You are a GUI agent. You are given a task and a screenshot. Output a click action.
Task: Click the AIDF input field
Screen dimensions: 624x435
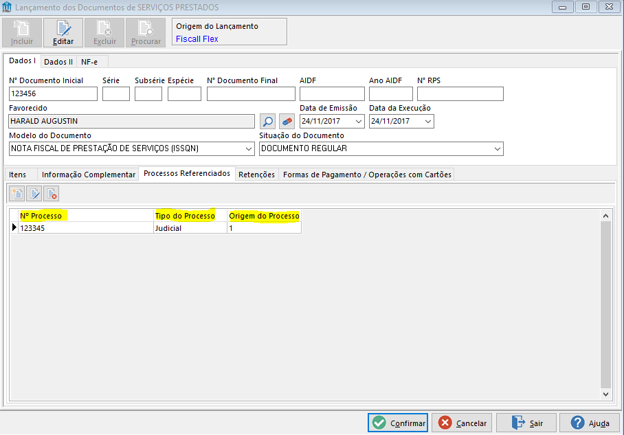pos(333,94)
